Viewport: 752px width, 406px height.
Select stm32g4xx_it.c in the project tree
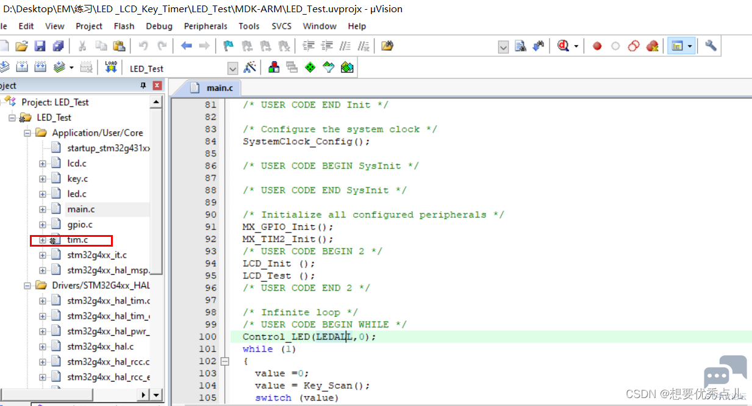pyautogui.click(x=97, y=255)
